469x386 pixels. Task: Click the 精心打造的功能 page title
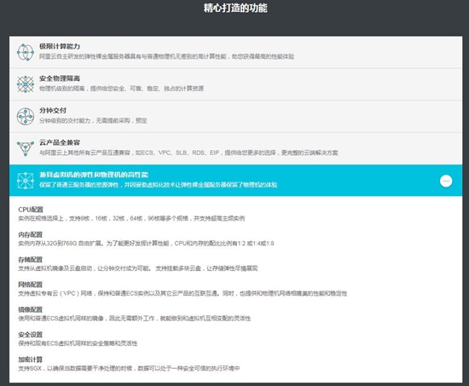pyautogui.click(x=235, y=8)
